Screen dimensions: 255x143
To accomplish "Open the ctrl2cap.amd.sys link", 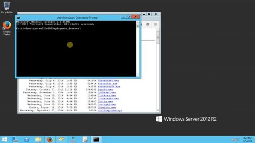I will (x=110, y=110).
